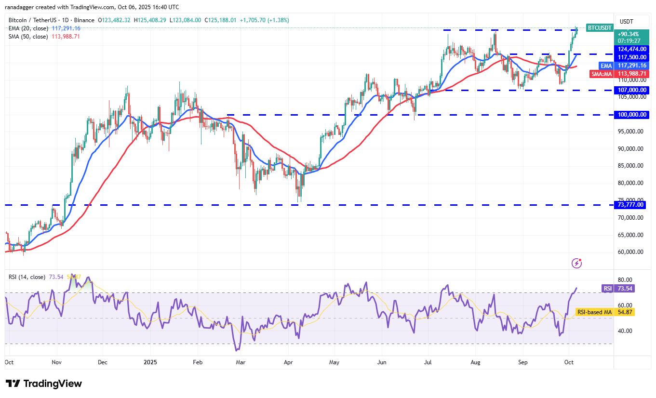656x398 pixels.
Task: Toggle the 07:19:27 bar countdown display
Action: (631, 41)
